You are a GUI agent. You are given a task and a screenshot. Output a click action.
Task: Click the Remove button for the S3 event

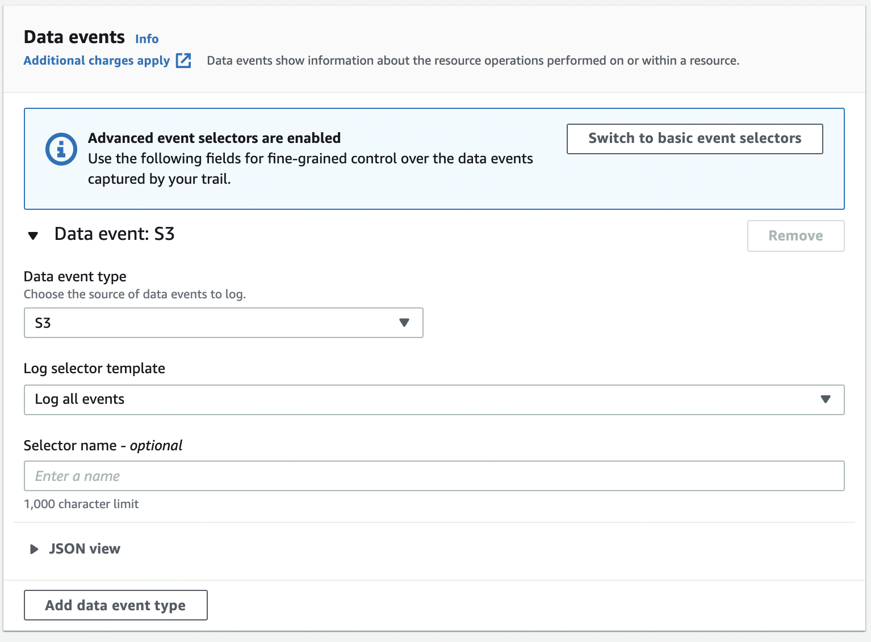(x=795, y=235)
